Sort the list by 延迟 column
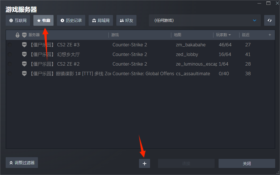 [245, 35]
